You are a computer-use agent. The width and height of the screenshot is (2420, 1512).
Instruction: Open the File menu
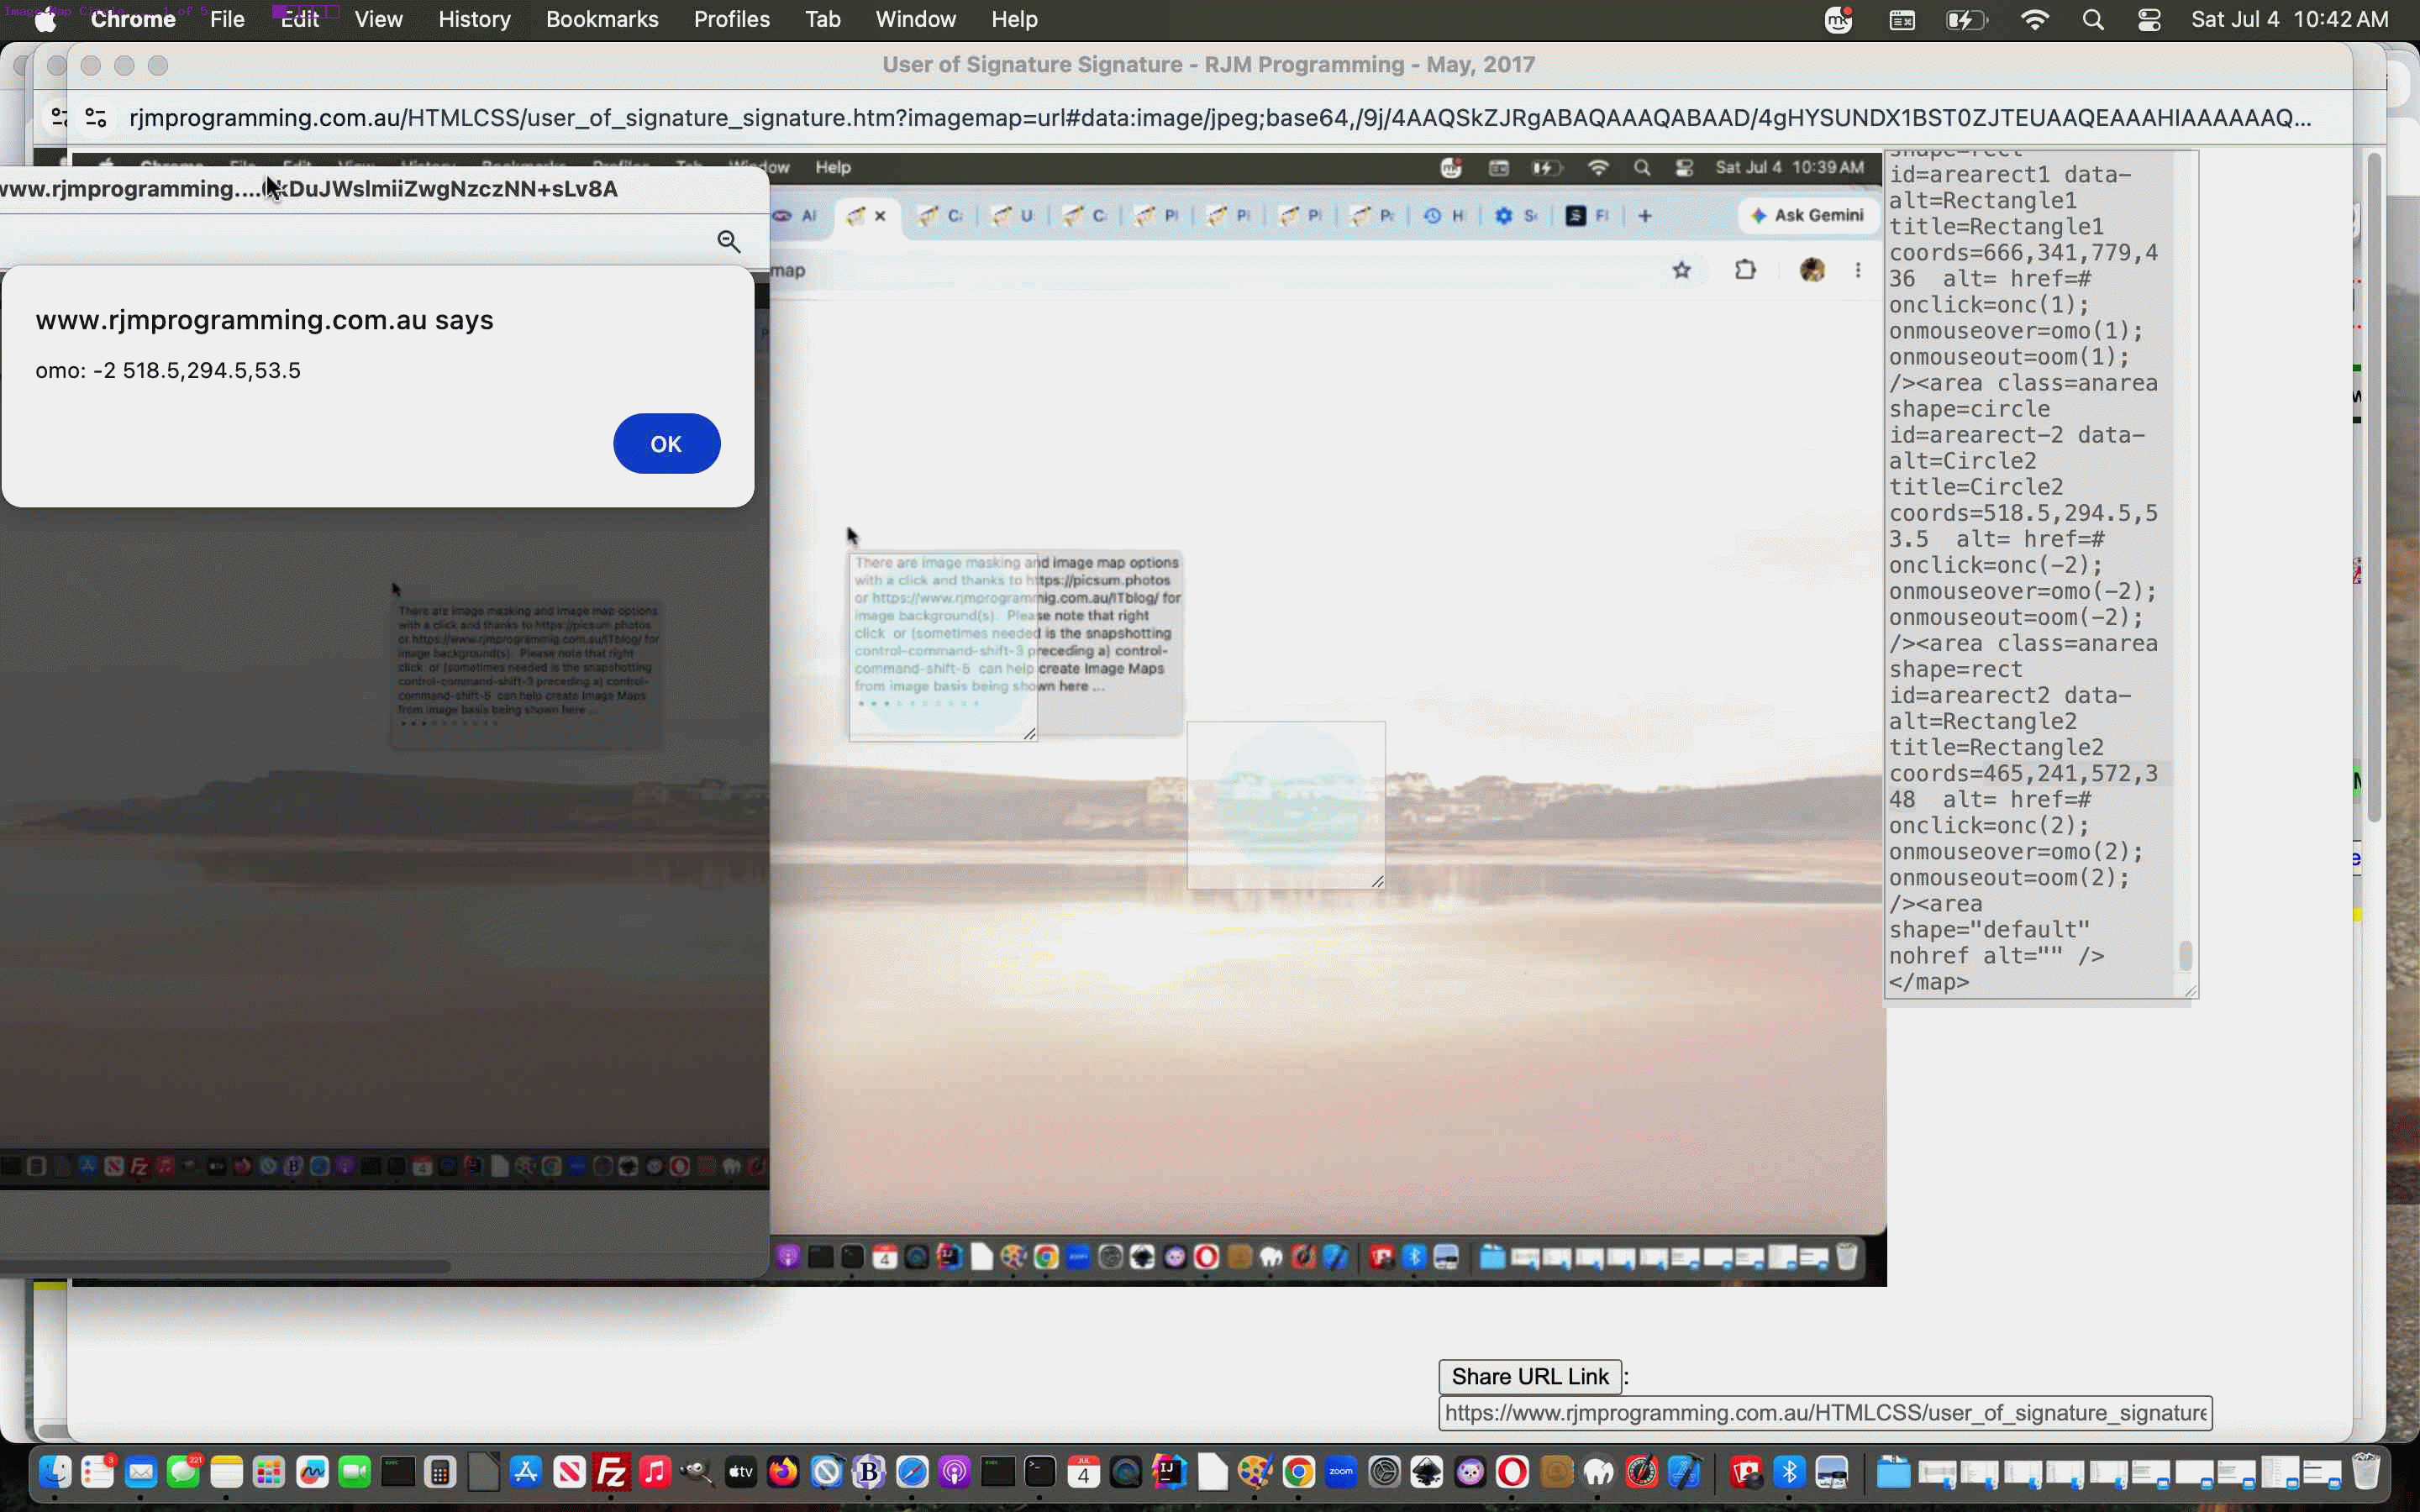coord(227,19)
